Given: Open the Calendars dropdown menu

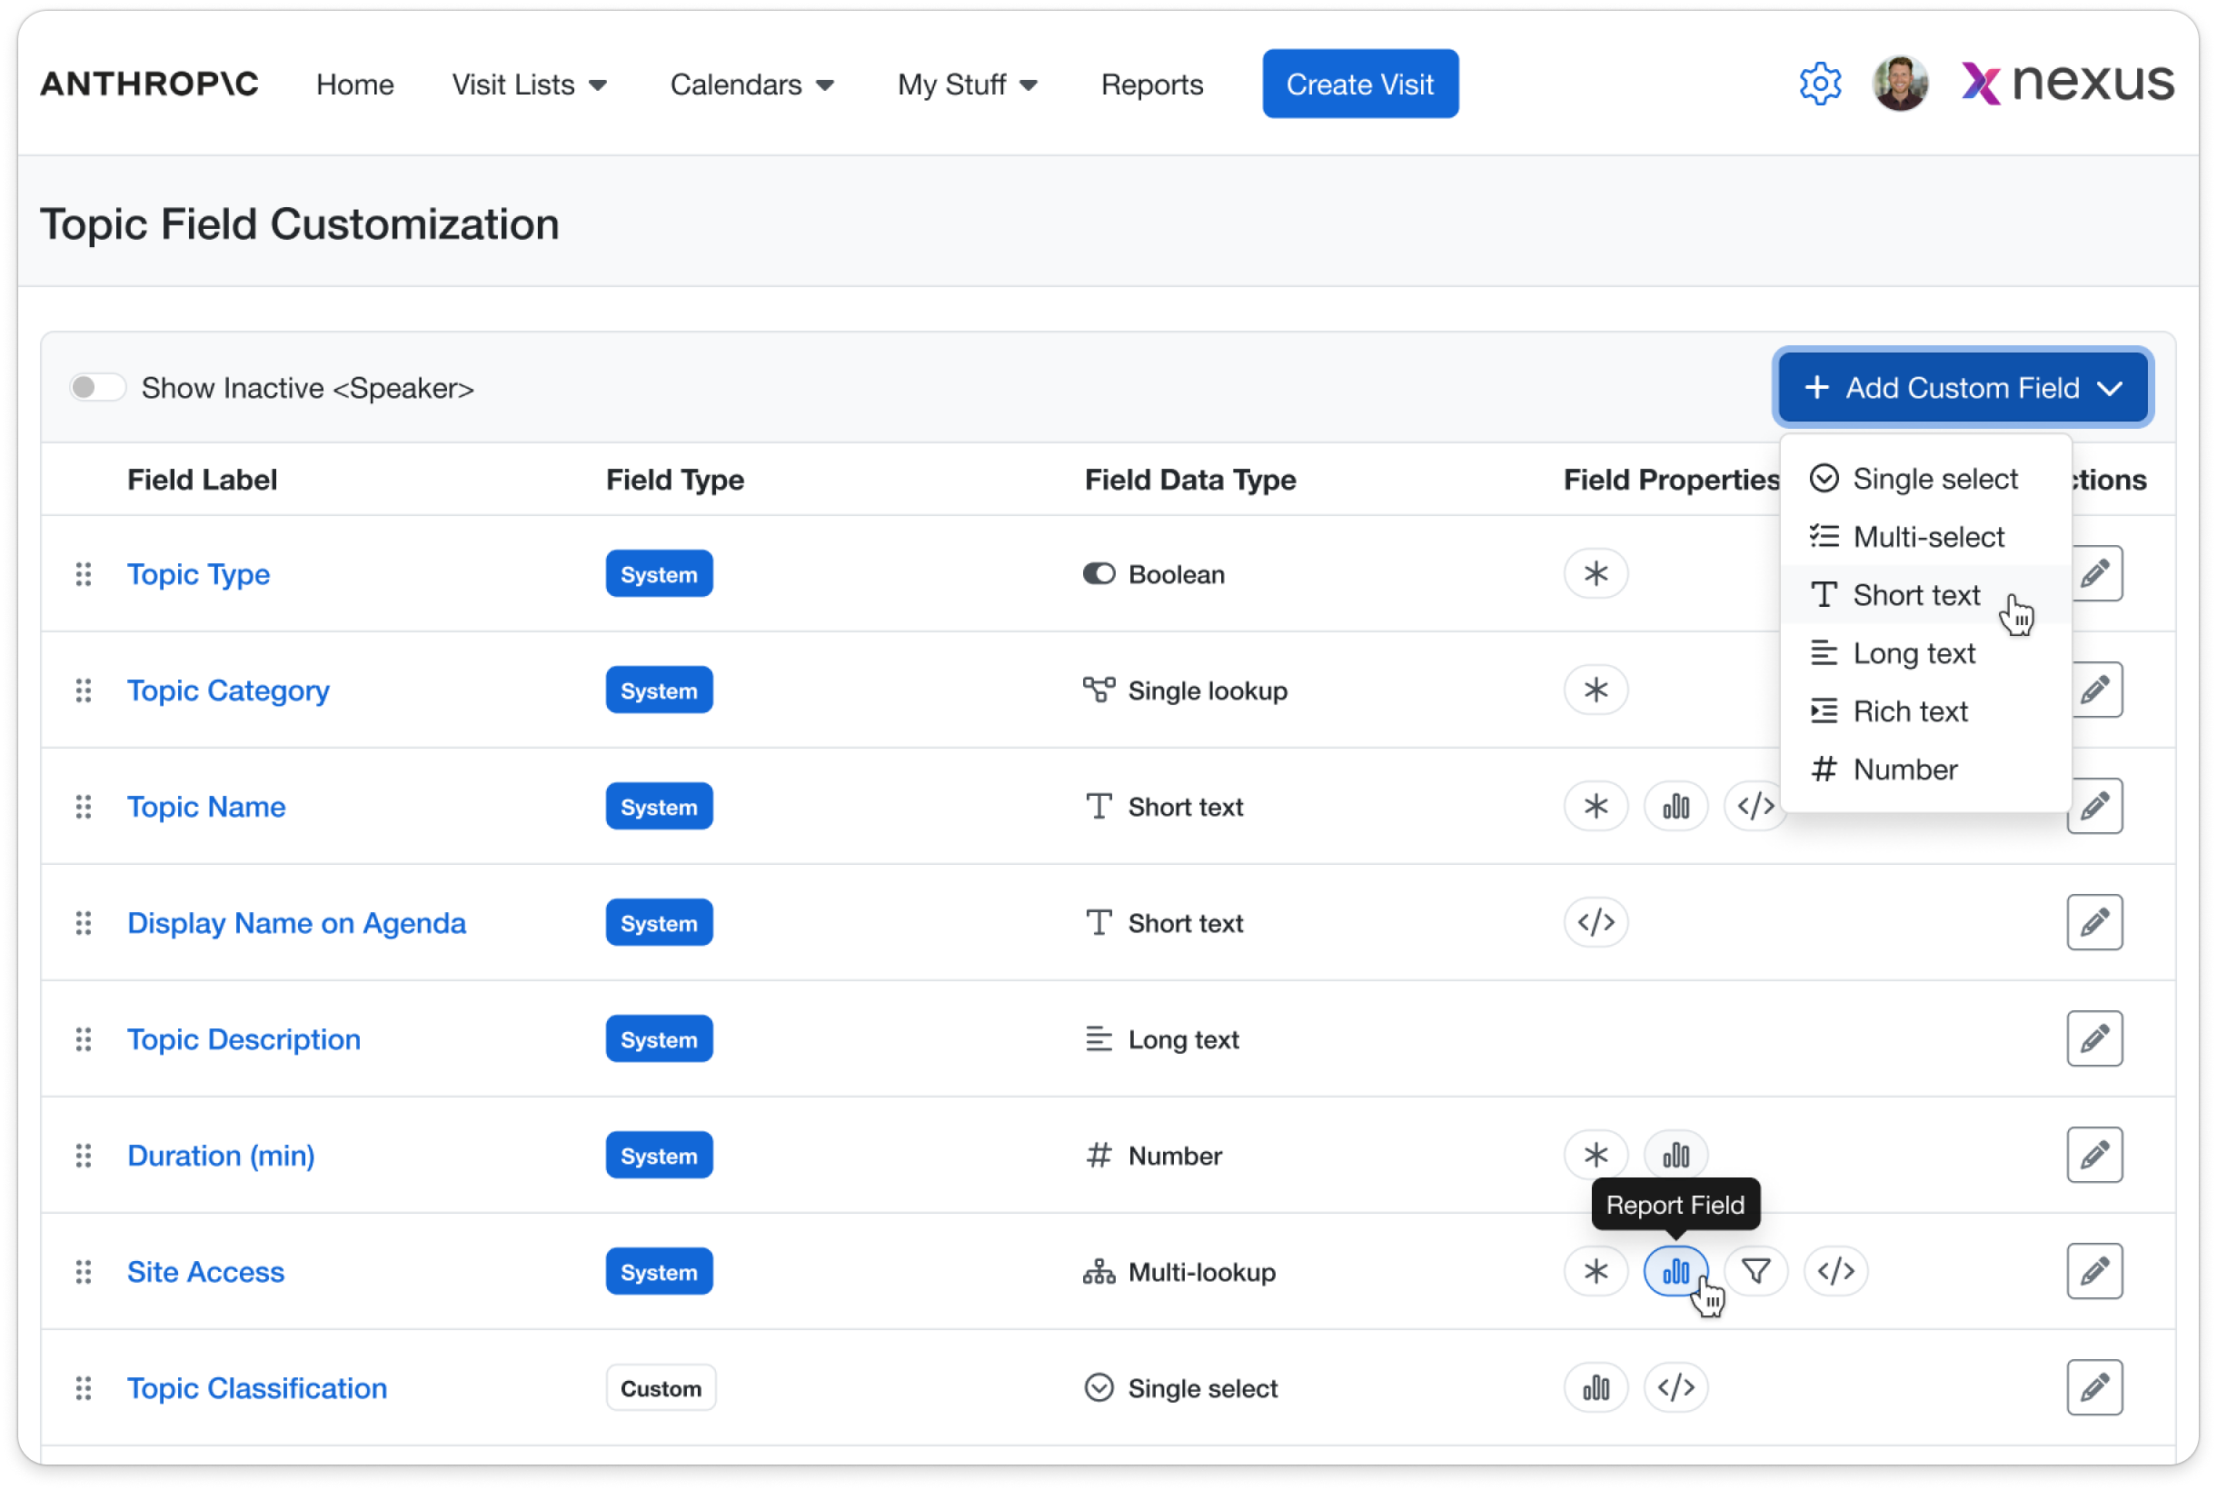Looking at the screenshot, I should pos(751,84).
